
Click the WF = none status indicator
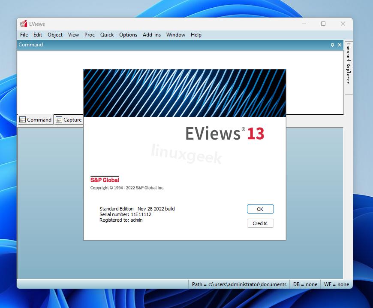click(336, 284)
